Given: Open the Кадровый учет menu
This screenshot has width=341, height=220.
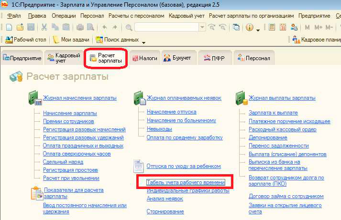Looking at the screenshot, I should point(187,16).
